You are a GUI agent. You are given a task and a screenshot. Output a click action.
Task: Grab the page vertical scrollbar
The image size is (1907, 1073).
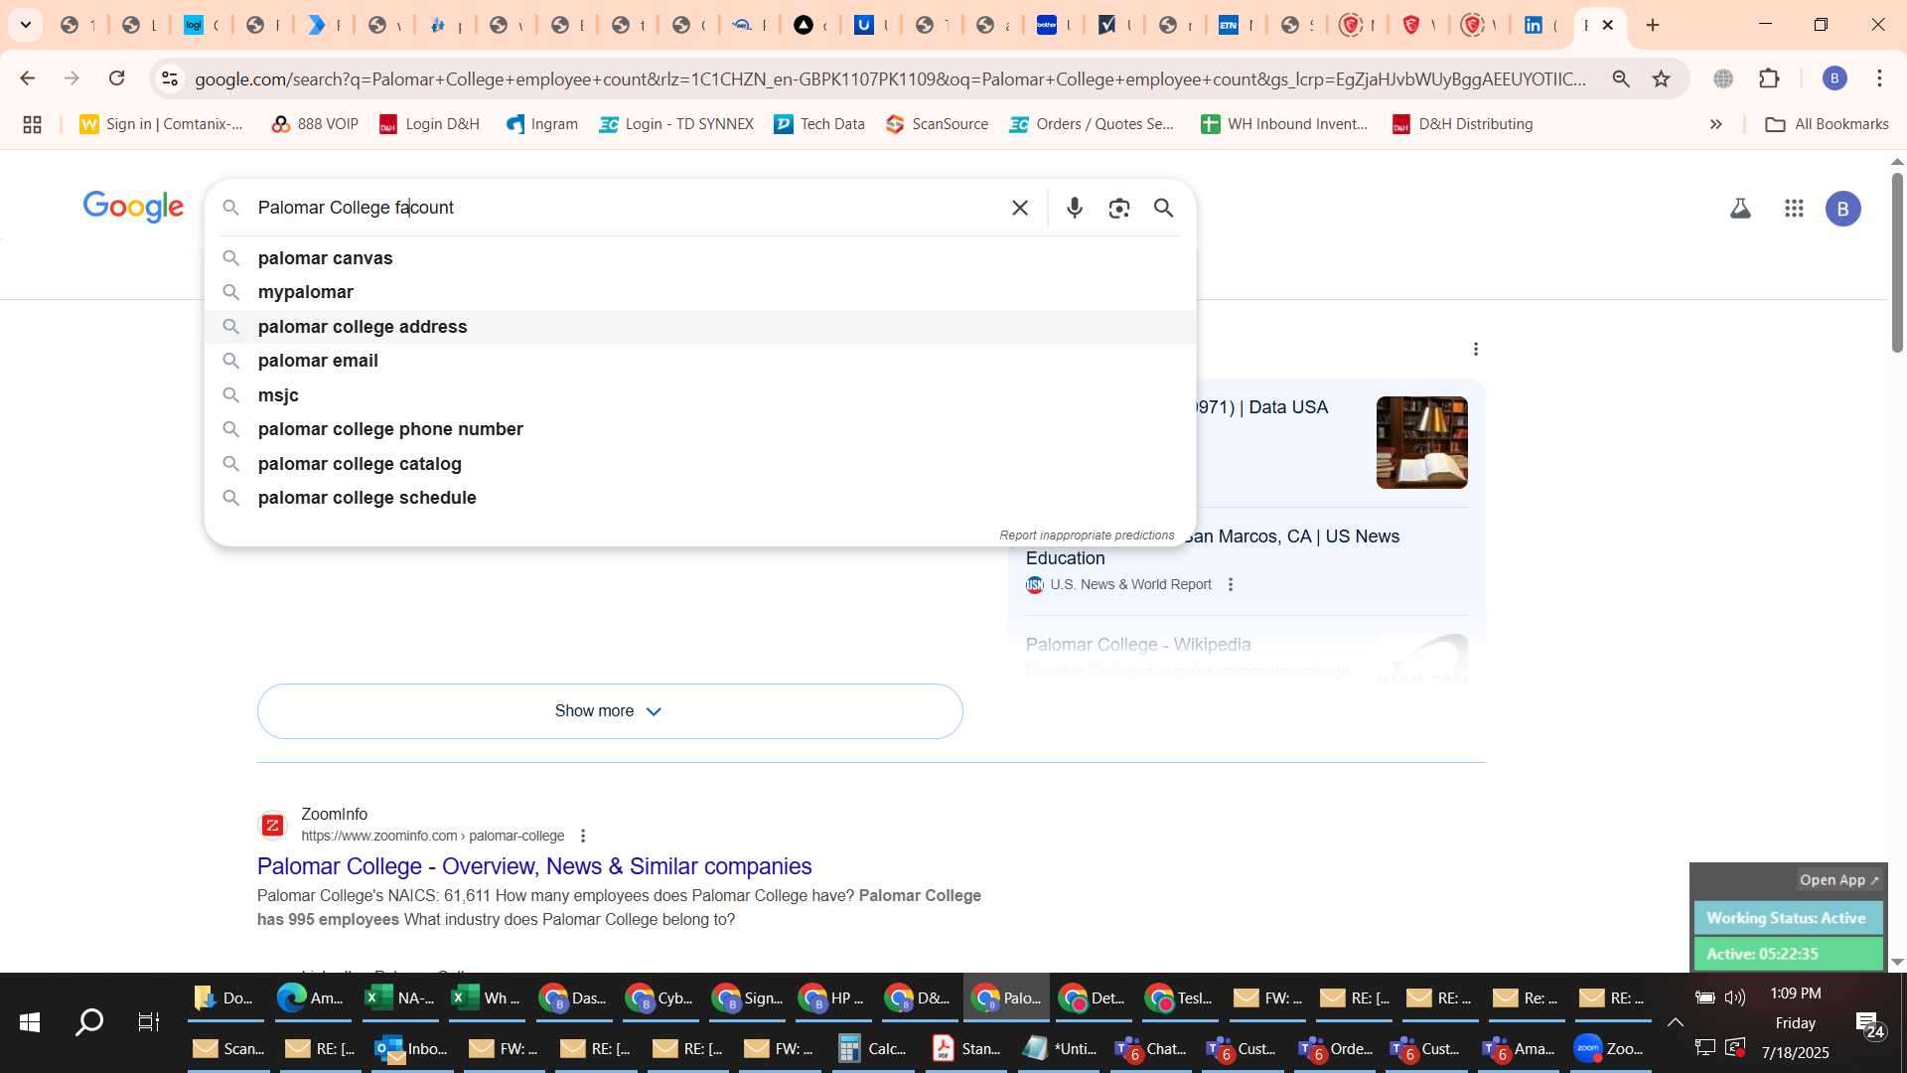(1897, 263)
